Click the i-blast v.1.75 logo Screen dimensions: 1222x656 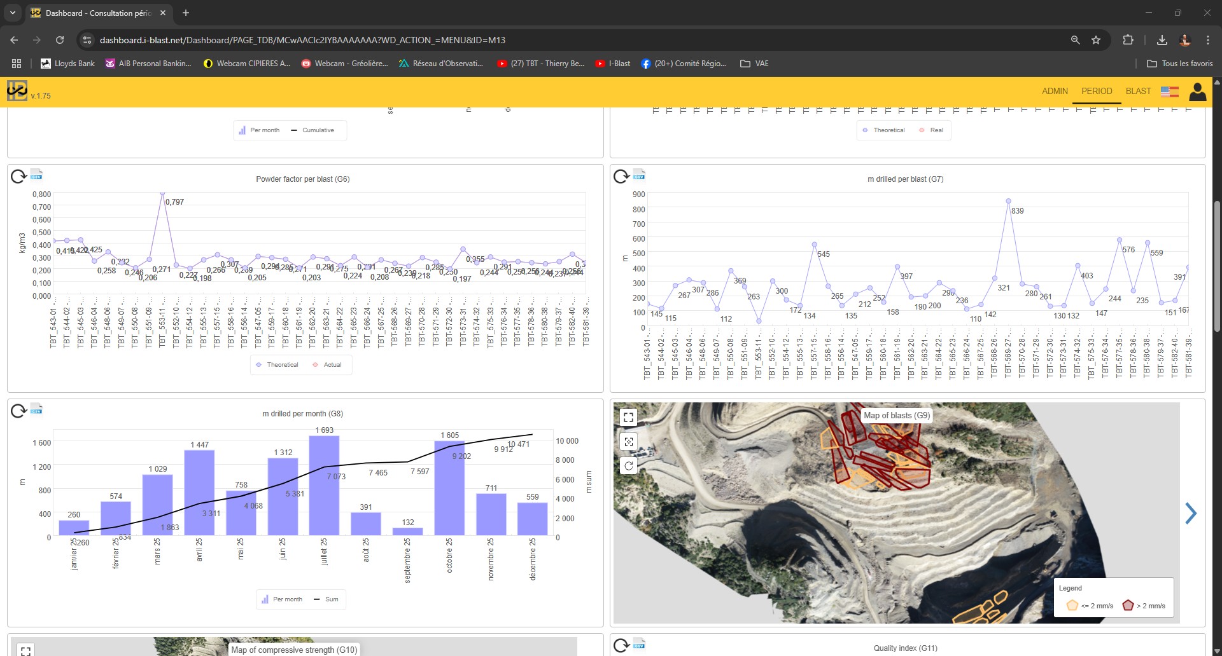point(17,91)
